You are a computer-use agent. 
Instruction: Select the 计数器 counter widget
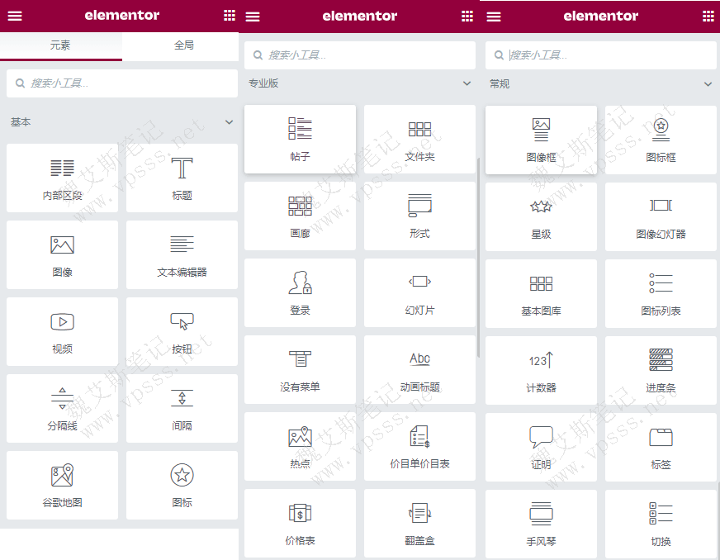click(x=541, y=370)
